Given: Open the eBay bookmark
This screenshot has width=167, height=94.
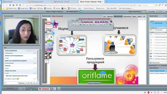Looking at the screenshot, I should point(64,8).
